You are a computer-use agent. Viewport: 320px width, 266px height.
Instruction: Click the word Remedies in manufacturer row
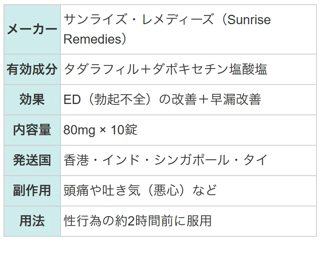92,39
